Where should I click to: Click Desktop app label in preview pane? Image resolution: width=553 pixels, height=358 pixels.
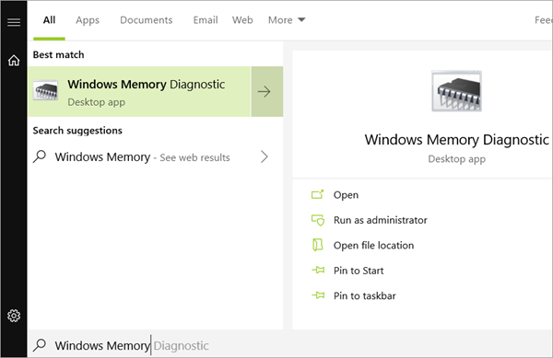[457, 159]
